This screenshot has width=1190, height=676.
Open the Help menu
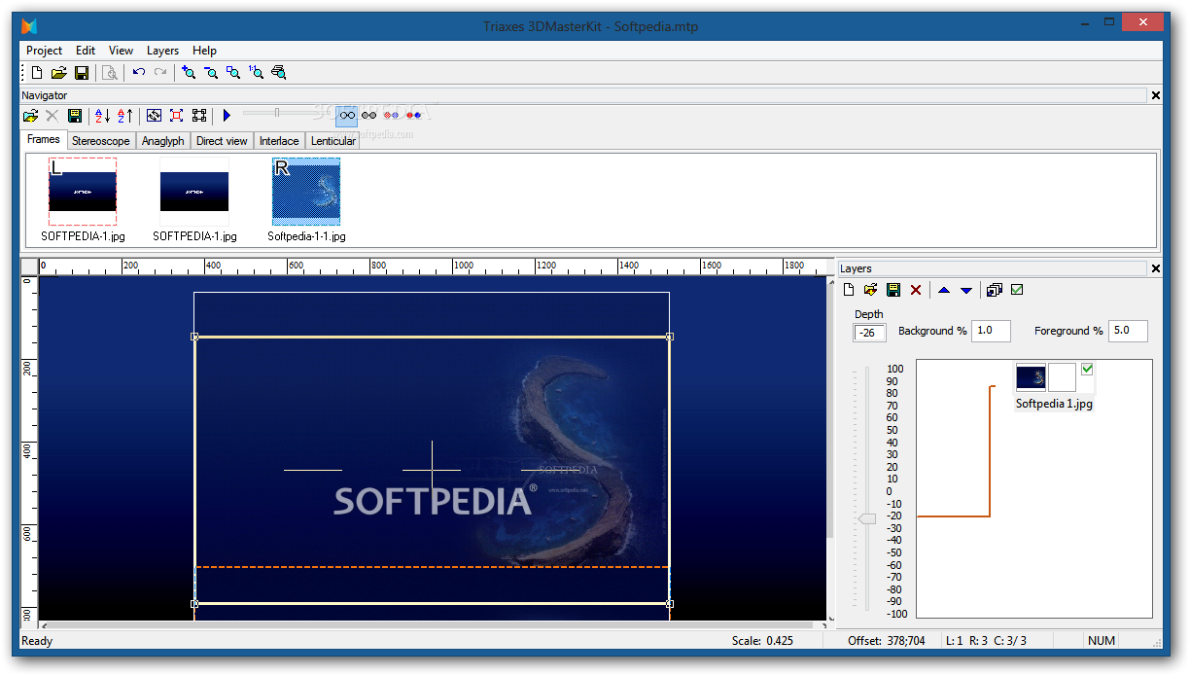(204, 51)
